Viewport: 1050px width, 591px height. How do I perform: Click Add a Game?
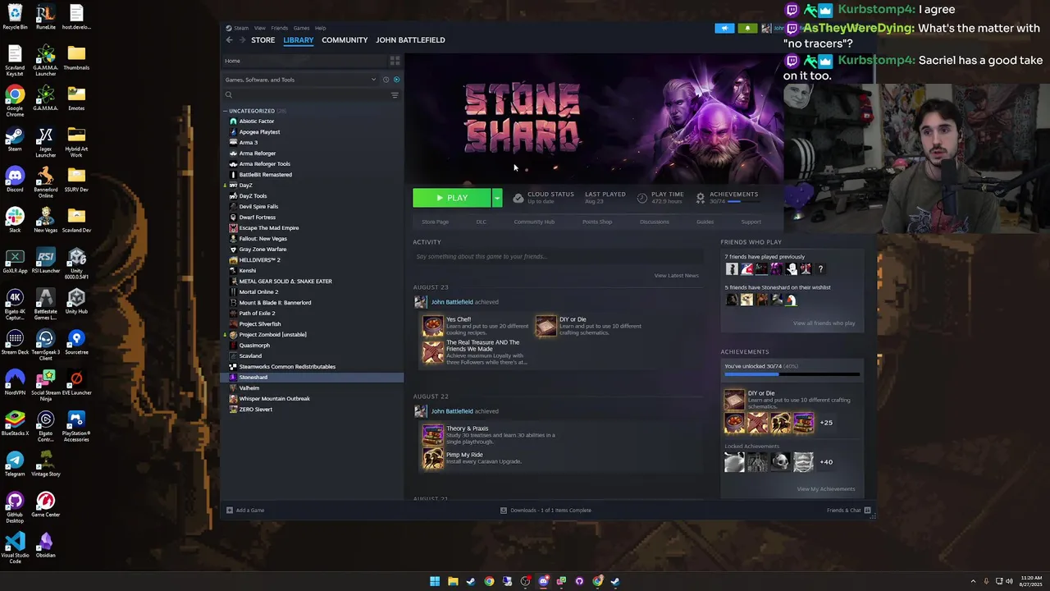pyautogui.click(x=245, y=511)
